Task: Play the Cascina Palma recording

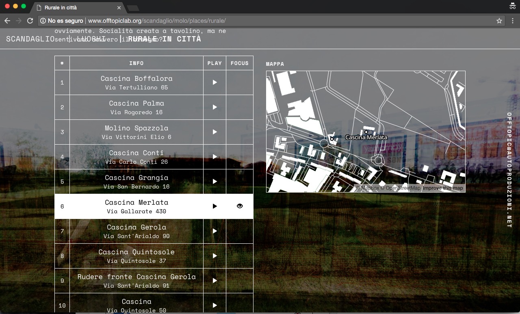Action: pos(214,107)
